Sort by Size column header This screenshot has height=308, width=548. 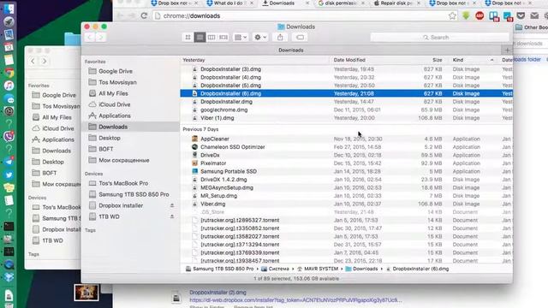[438, 60]
